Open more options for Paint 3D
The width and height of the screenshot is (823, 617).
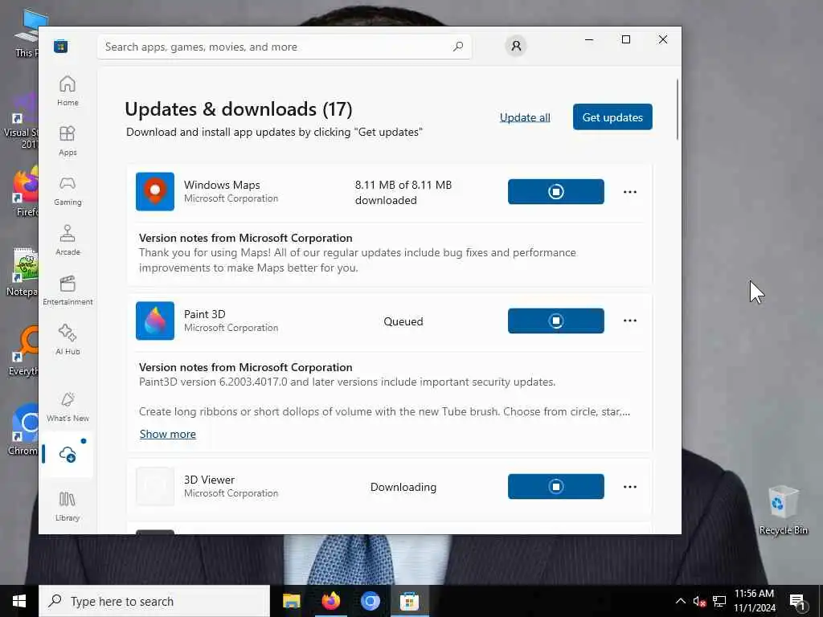(x=630, y=321)
